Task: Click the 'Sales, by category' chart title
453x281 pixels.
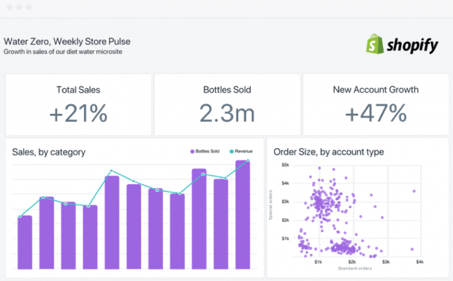Action: pyautogui.click(x=49, y=152)
